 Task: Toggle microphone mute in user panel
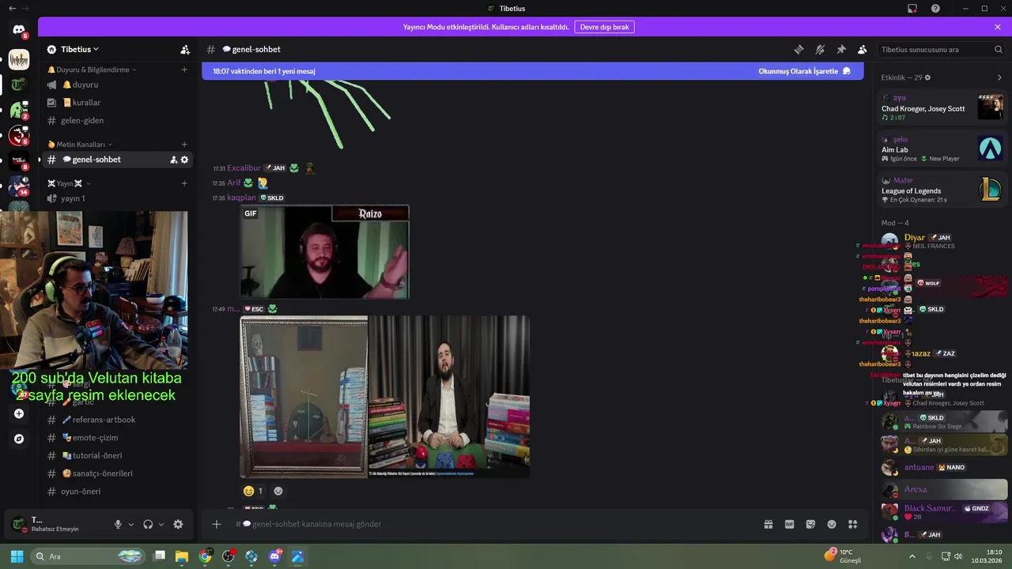[118, 524]
